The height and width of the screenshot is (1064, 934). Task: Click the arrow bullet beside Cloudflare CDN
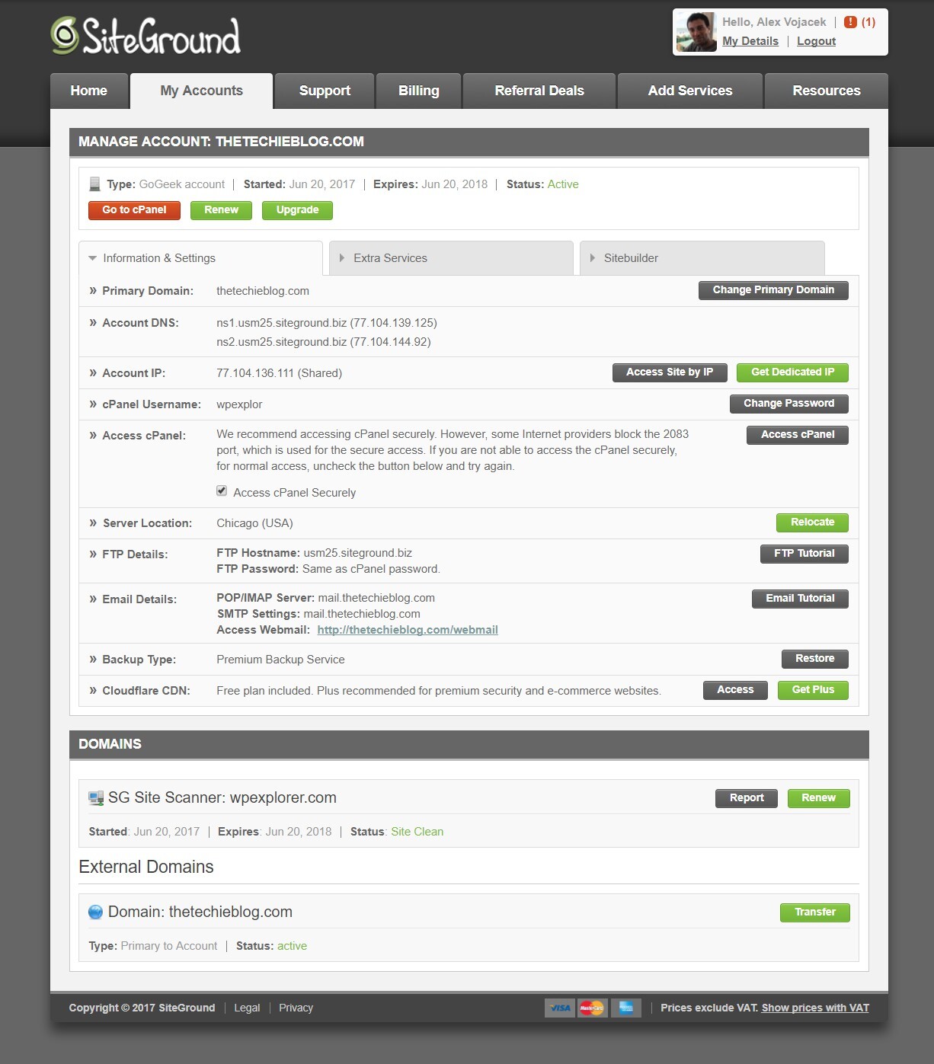pos(93,690)
